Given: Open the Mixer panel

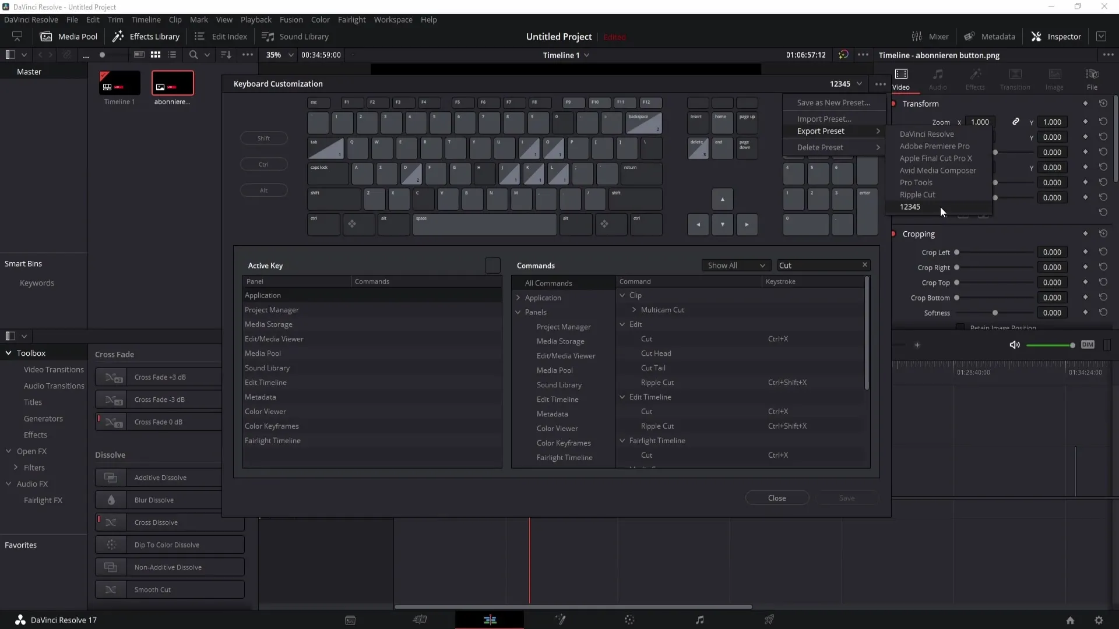Looking at the screenshot, I should (x=930, y=36).
